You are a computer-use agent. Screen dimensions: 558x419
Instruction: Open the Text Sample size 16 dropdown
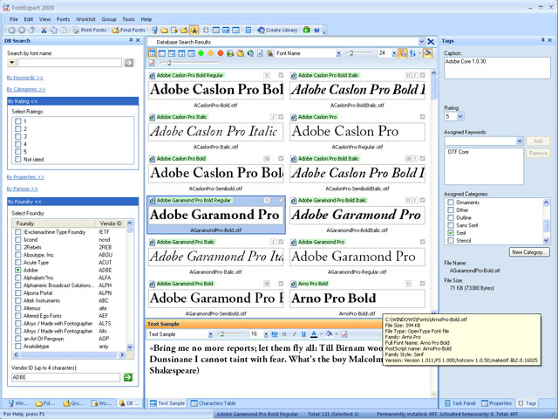tap(266, 334)
